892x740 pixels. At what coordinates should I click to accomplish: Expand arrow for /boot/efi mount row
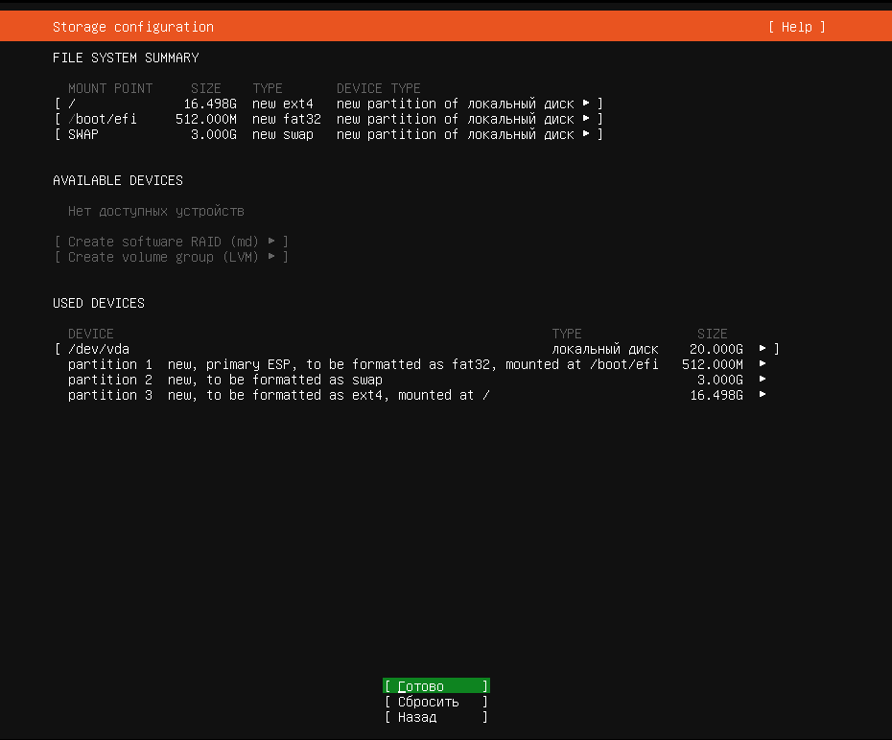point(586,119)
